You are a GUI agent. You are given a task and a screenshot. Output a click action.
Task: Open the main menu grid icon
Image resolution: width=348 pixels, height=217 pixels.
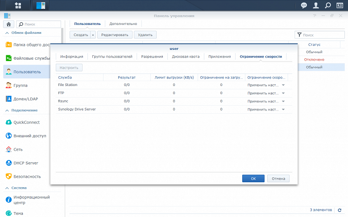point(18,6)
